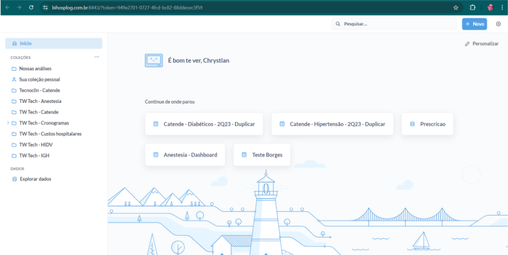The width and height of the screenshot is (508, 255).
Task: Click database icon on Prescricao card
Action: (413, 124)
